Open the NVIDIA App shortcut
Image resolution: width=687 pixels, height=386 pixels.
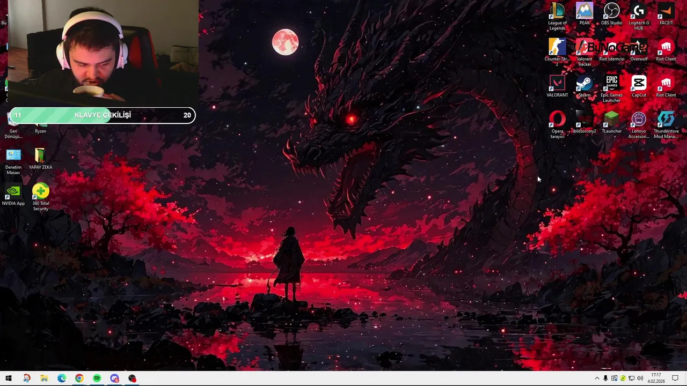13,195
